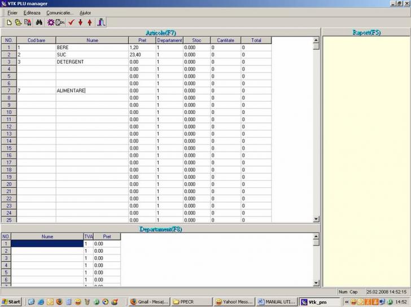411x307 pixels.
Task: Open the Ajutor menu
Action: pos(85,12)
